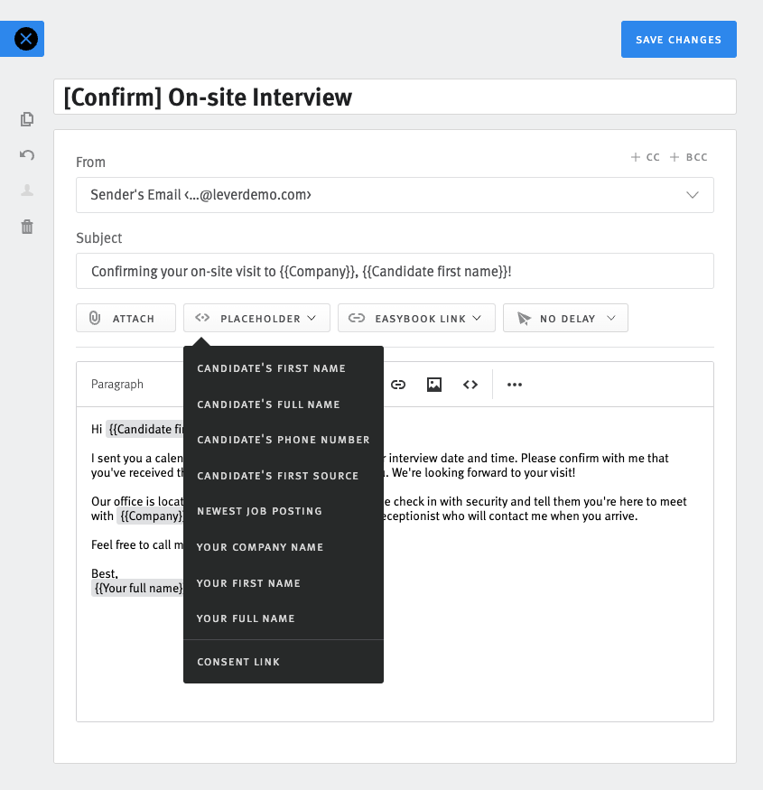
Task: Expand the No Delay dropdown
Action: pyautogui.click(x=565, y=317)
